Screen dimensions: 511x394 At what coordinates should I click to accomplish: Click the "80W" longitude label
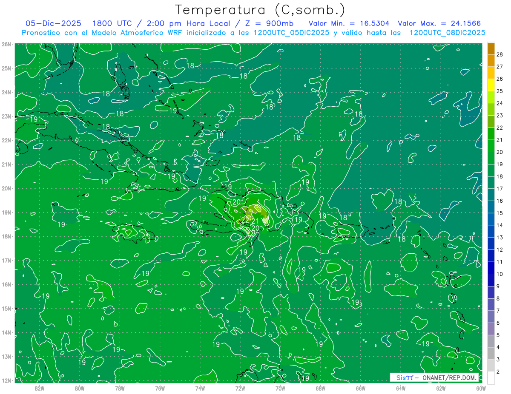[80, 388]
